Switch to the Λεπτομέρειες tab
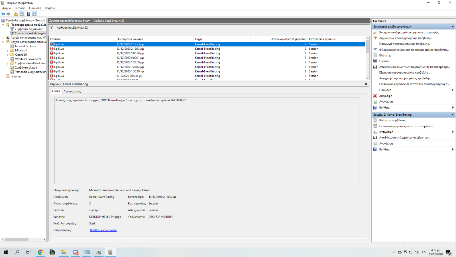Image resolution: width=456 pixels, height=257 pixels. click(x=72, y=91)
